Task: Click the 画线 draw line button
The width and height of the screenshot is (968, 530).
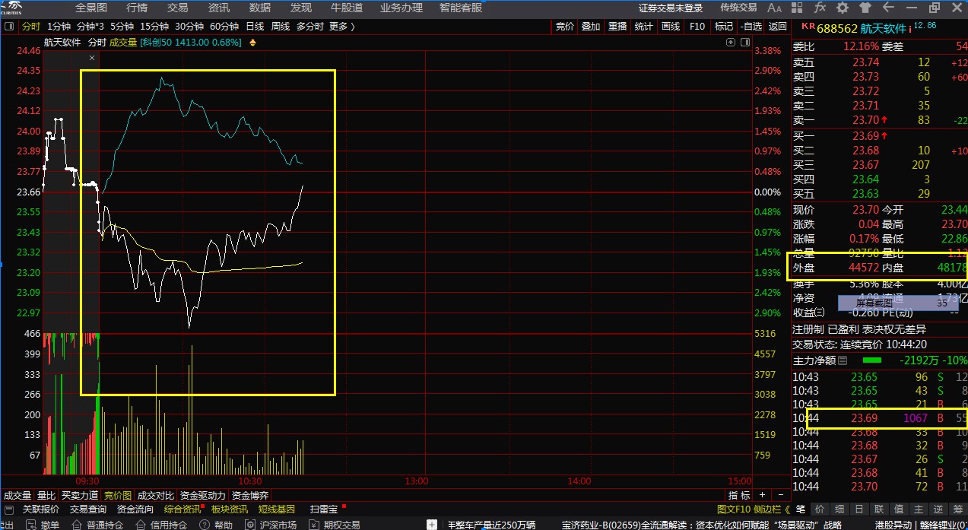Action: pyautogui.click(x=671, y=27)
